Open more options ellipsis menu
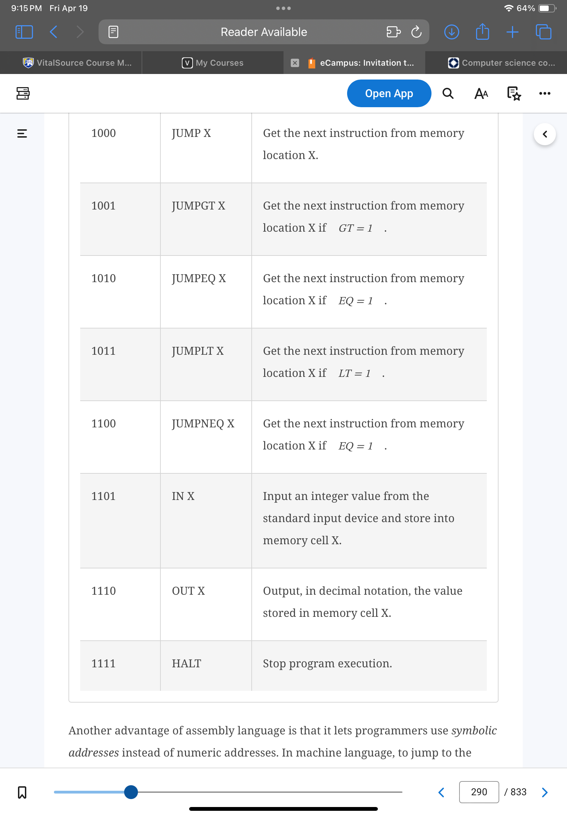This screenshot has width=567, height=816. pyautogui.click(x=544, y=93)
